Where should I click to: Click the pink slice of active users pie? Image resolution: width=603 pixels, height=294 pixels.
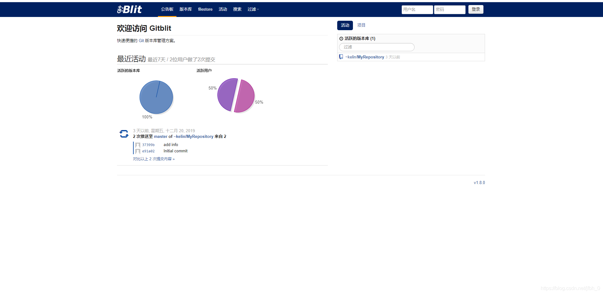point(244,96)
